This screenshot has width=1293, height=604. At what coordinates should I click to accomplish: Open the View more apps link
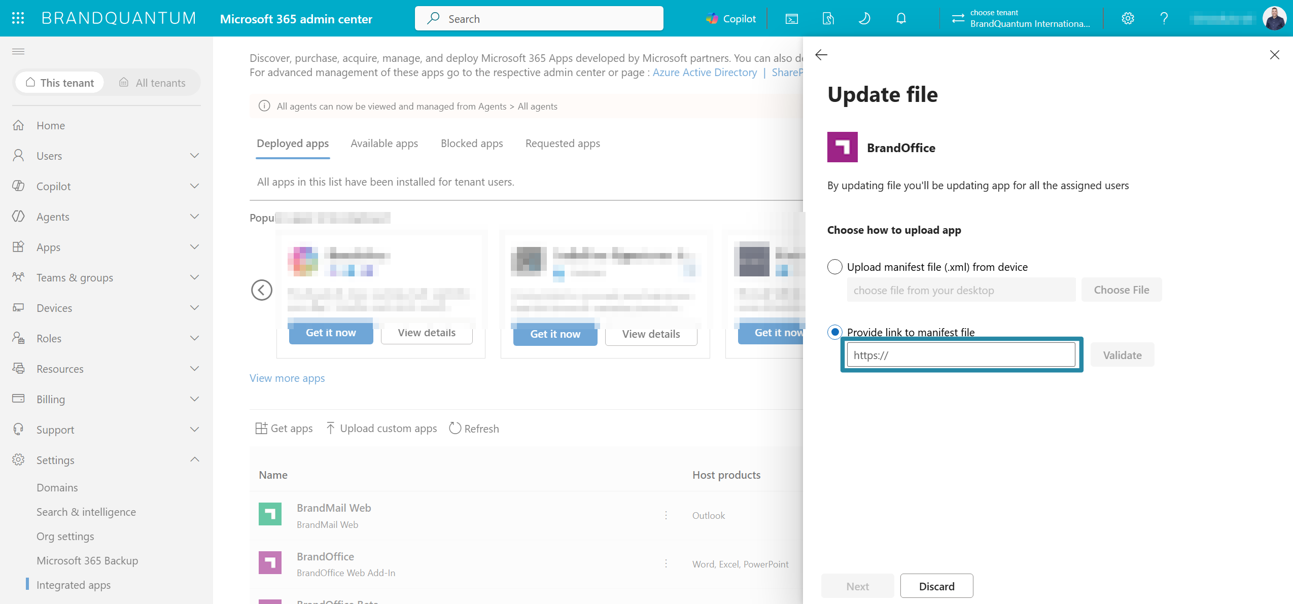287,378
